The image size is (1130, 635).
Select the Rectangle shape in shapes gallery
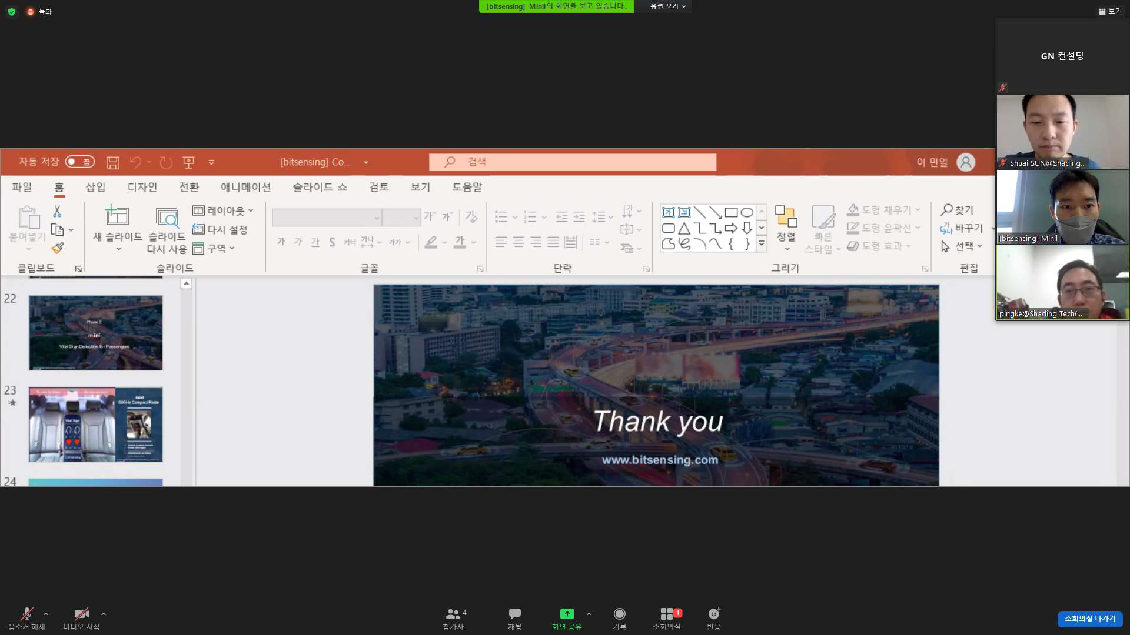[x=731, y=212]
